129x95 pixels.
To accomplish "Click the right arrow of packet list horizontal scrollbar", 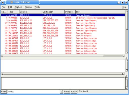I will tap(124, 56).
